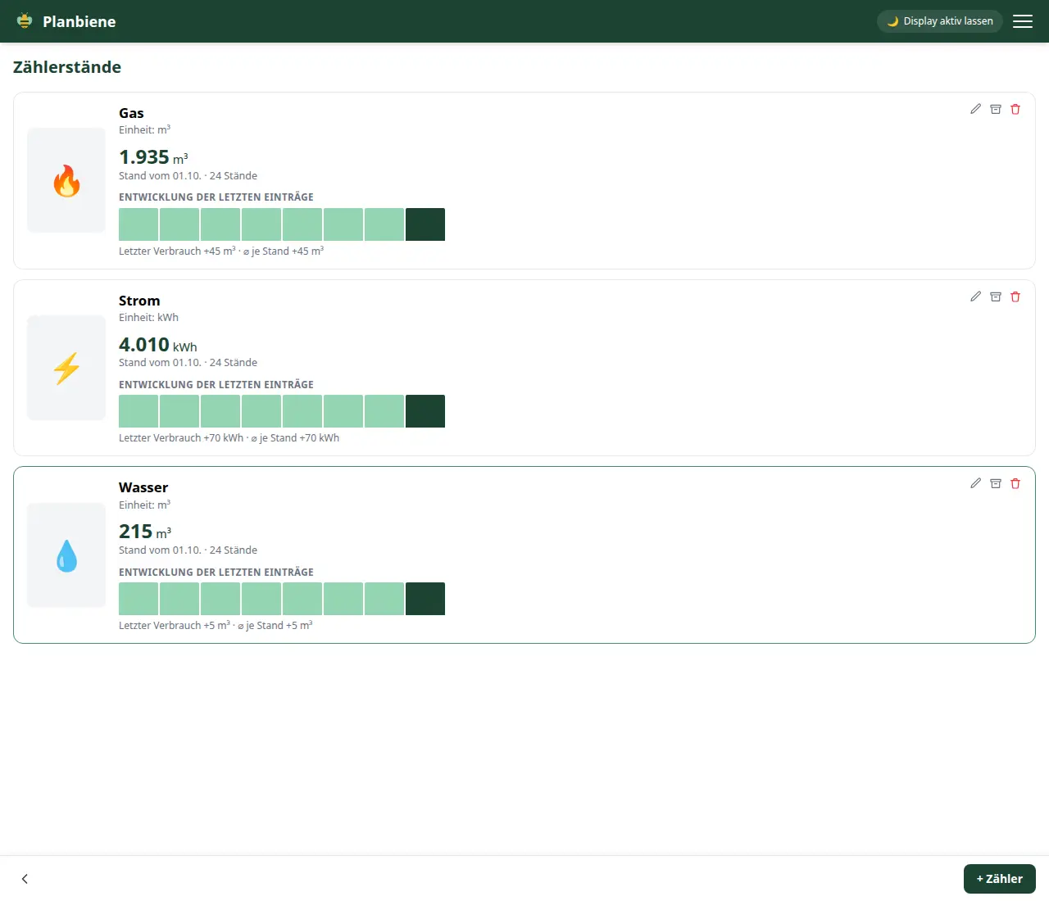Archive the Gas meter
The image size is (1049, 901).
996,109
